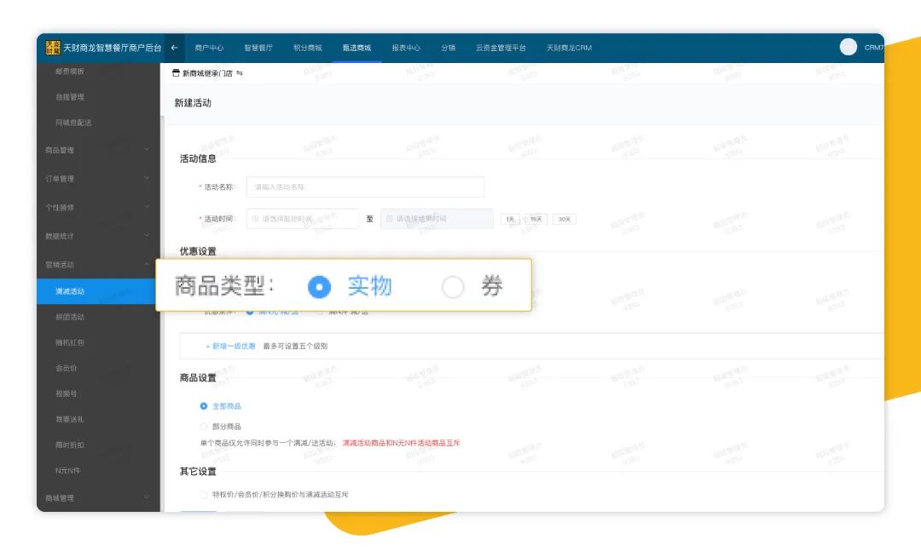Collapse the 营销活动 sidebar section
The width and height of the screenshot is (921, 551).
(98, 265)
